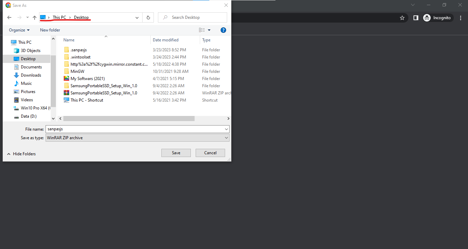Screen dimensions: 468x249
Task: Click the horizontal scrollbar in file list
Action: tap(129, 118)
